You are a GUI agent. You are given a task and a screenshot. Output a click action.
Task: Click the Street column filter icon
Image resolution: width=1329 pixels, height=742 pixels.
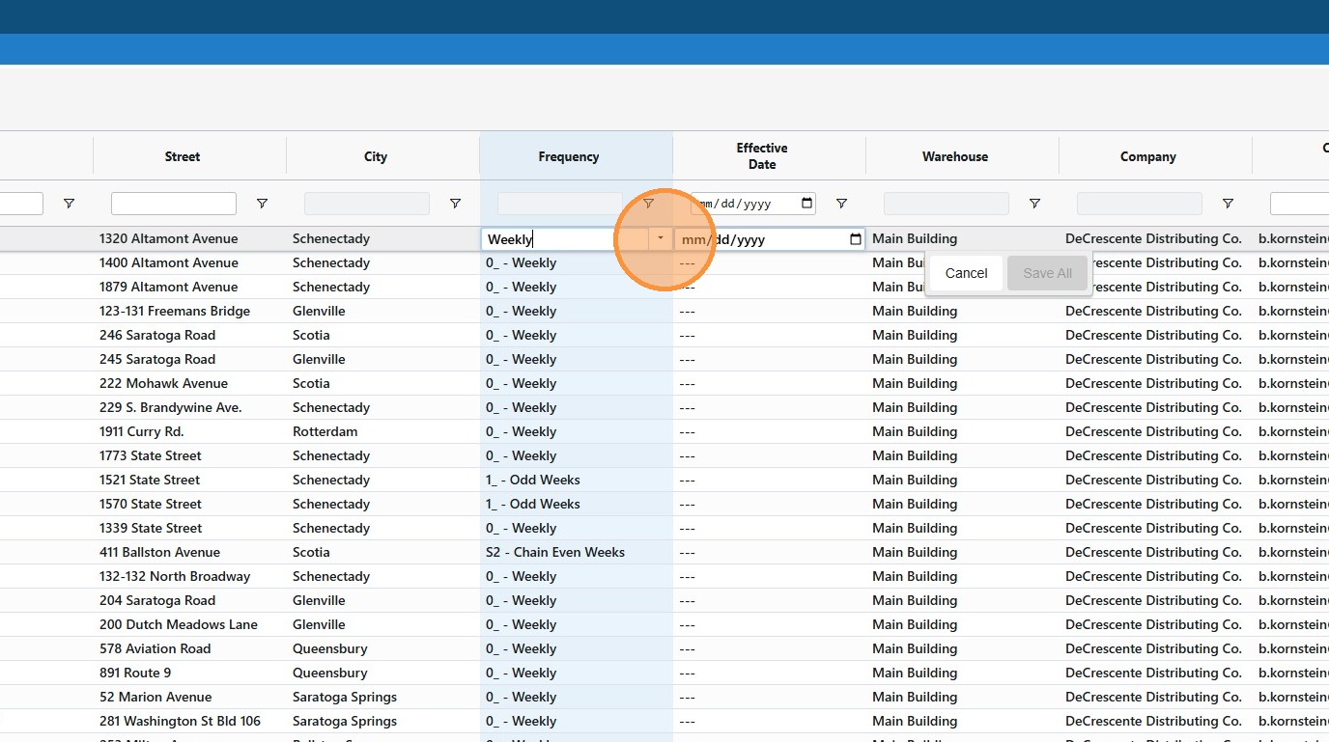click(262, 204)
